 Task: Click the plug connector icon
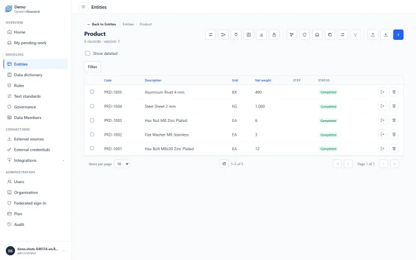(236, 35)
